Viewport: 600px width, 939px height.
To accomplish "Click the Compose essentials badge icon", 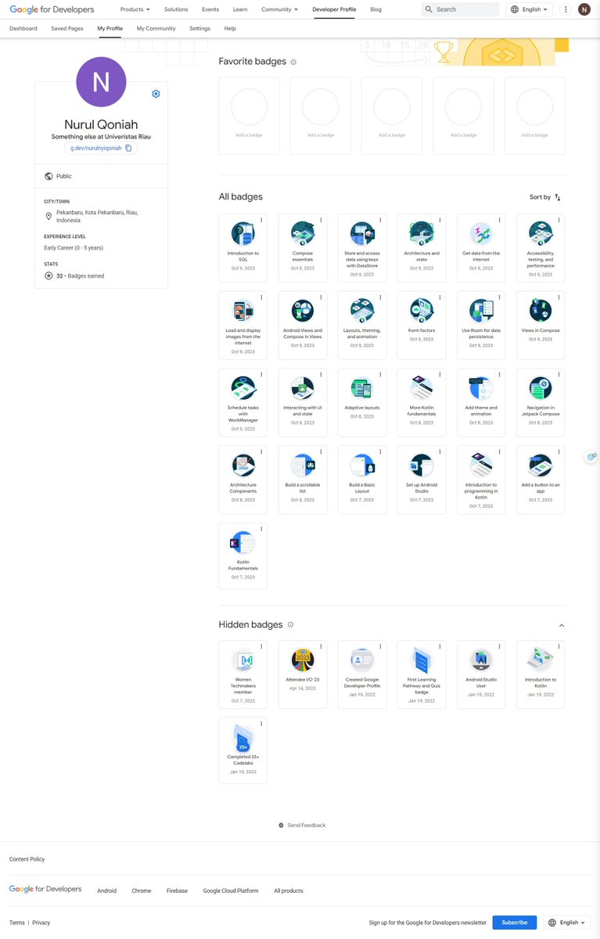I will click(303, 233).
